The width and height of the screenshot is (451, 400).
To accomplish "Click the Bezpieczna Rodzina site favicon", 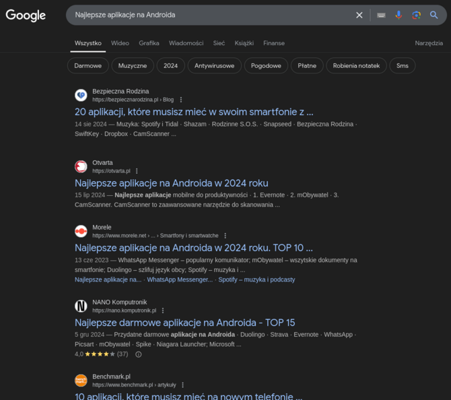I will 81,95.
